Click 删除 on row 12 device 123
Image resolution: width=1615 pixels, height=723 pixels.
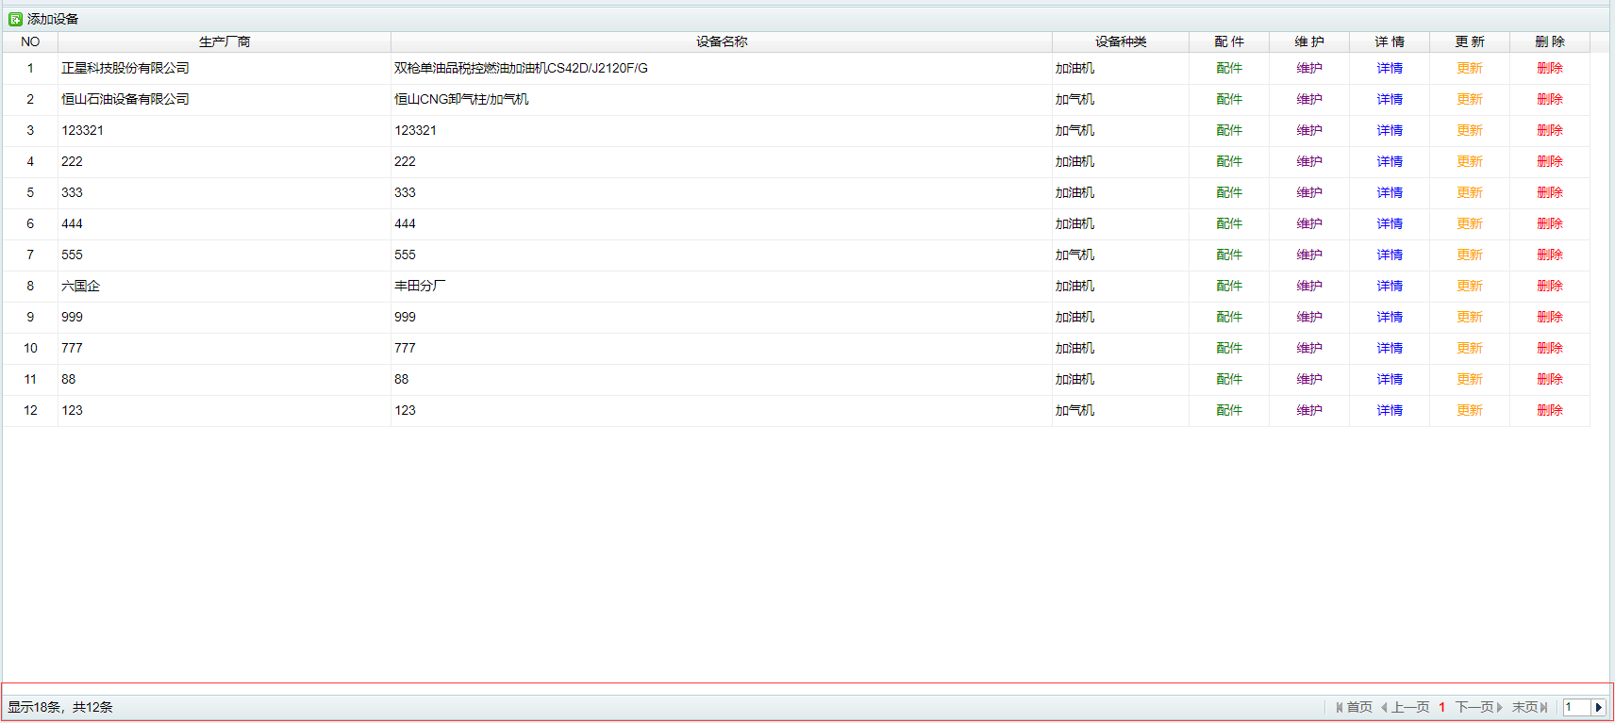pyautogui.click(x=1549, y=410)
